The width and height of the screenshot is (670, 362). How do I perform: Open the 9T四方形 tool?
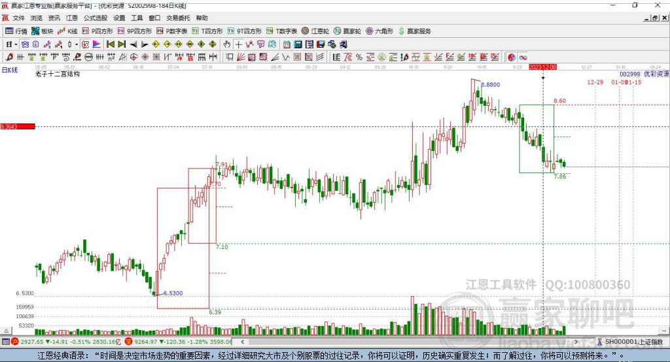pyautogui.click(x=245, y=31)
